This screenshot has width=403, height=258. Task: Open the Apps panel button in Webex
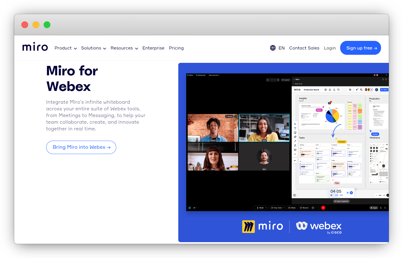pyautogui.click(x=374, y=208)
